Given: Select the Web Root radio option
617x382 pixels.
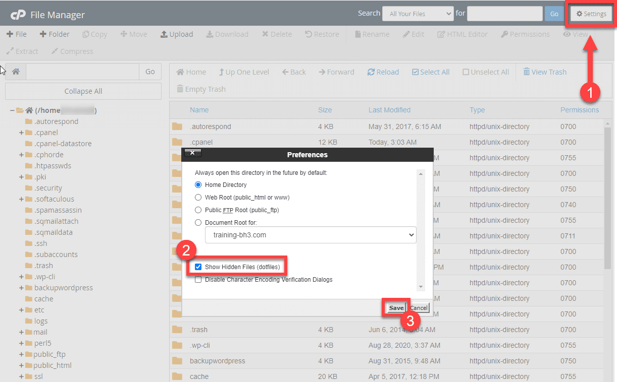Looking at the screenshot, I should tap(198, 198).
